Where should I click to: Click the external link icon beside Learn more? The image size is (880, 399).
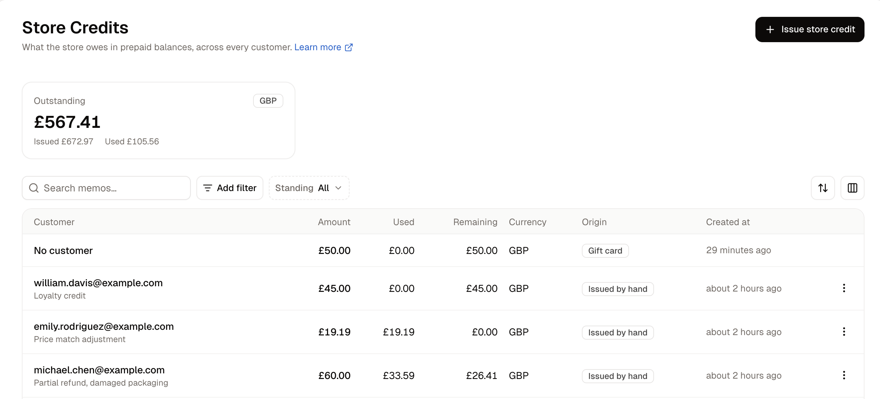pos(349,47)
